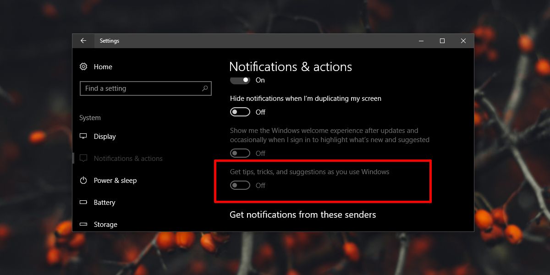Go back using the Settings back arrow

(x=83, y=41)
